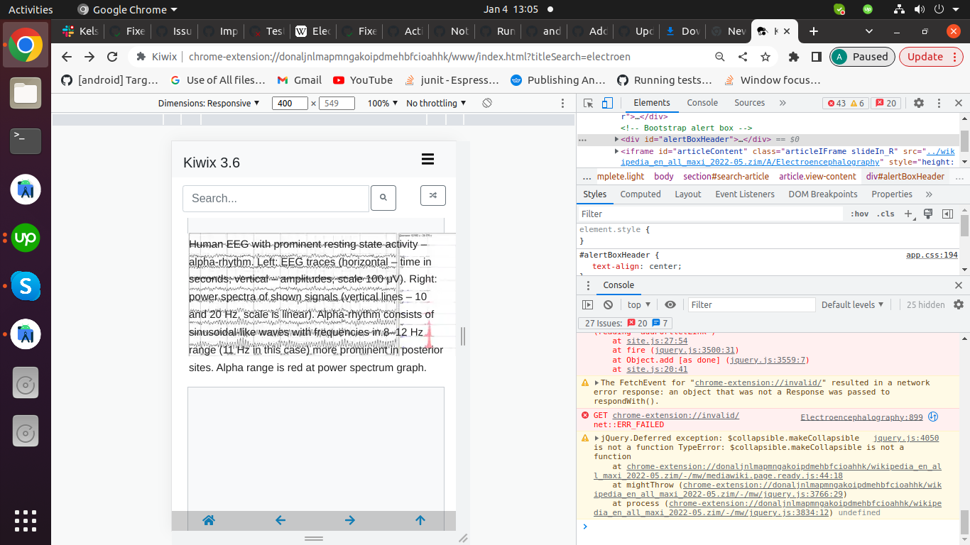Screen dimensions: 970x545
Task: Create a live expression with the eye icon
Action: pos(670,304)
